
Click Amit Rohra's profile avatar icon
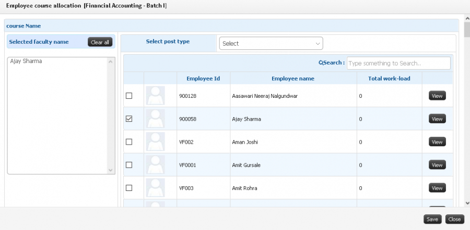pyautogui.click(x=155, y=187)
